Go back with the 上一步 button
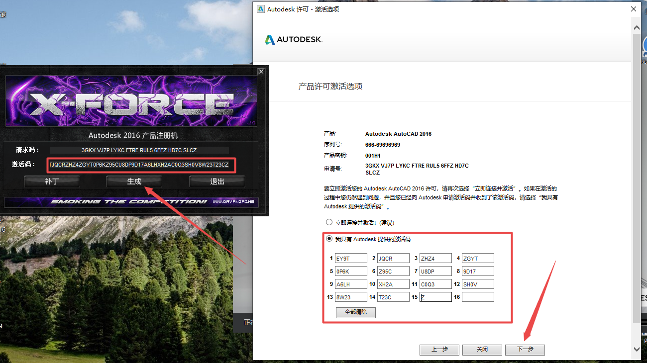This screenshot has width=647, height=363. click(x=439, y=350)
